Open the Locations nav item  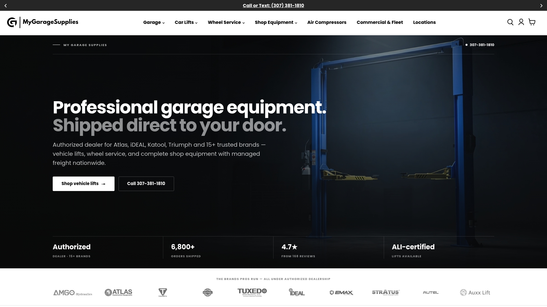(424, 22)
